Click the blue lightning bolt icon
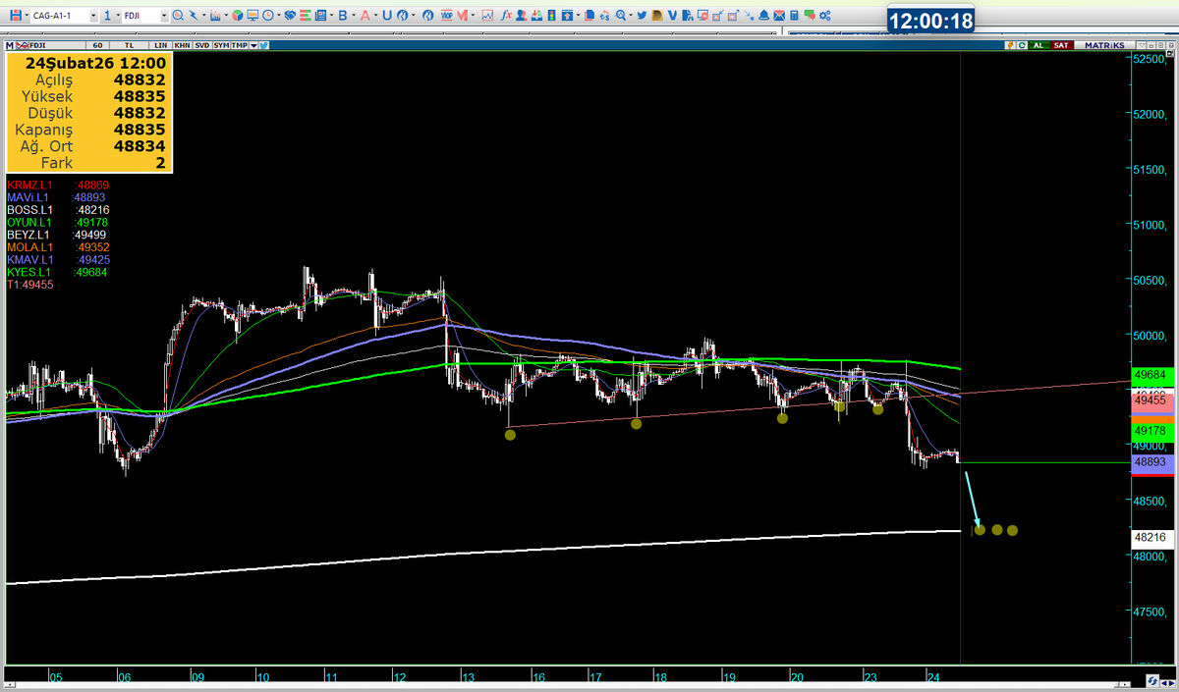The width and height of the screenshot is (1179, 692). click(194, 16)
